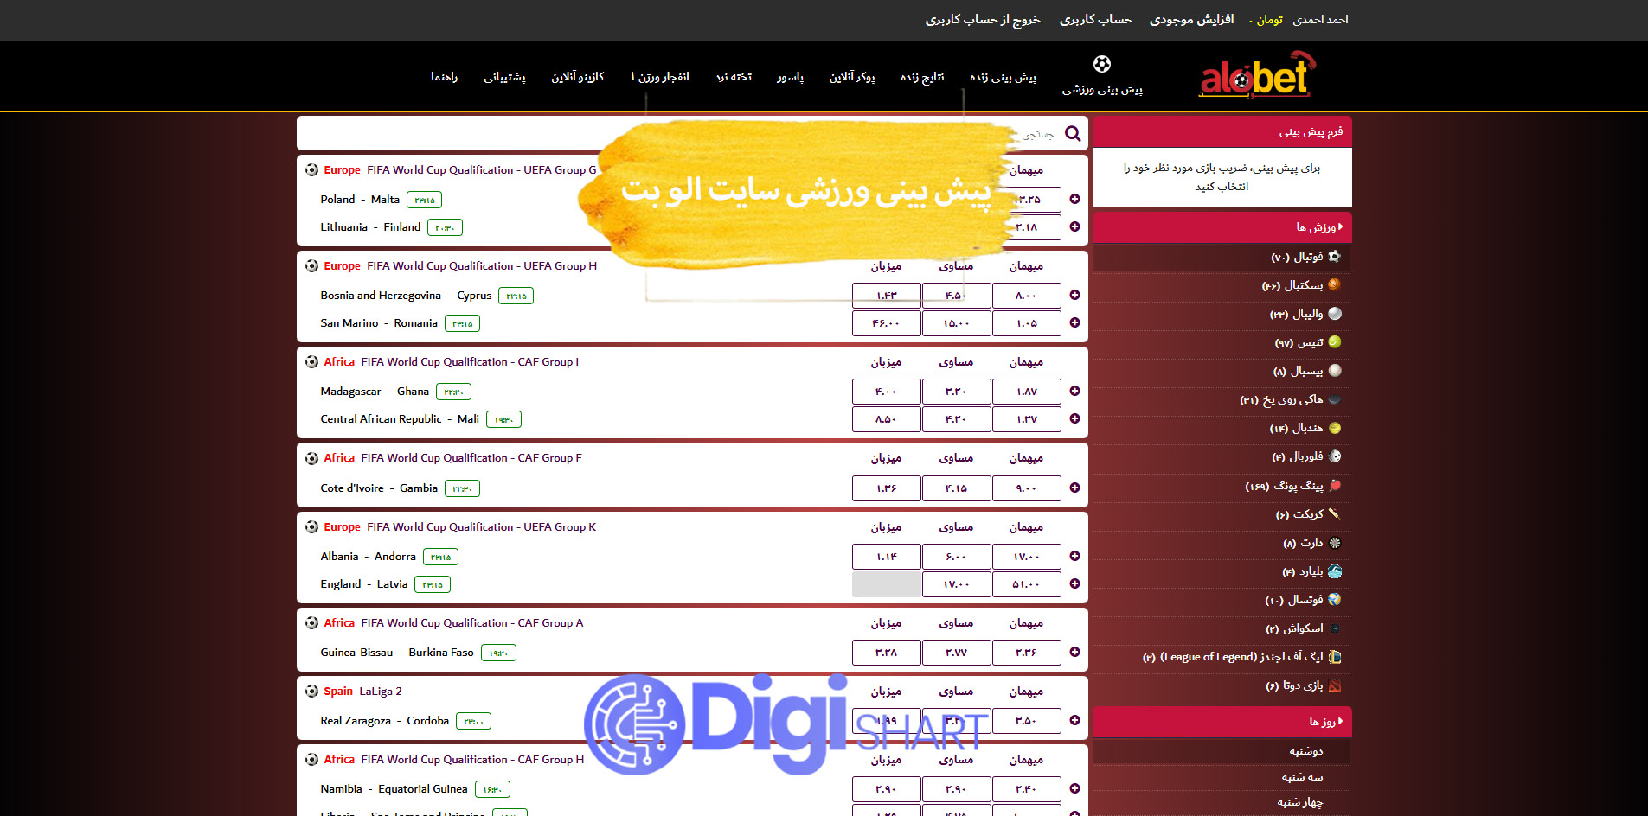Click Spain link in LaLiga 2 header
This screenshot has height=816, width=1648.
[338, 692]
